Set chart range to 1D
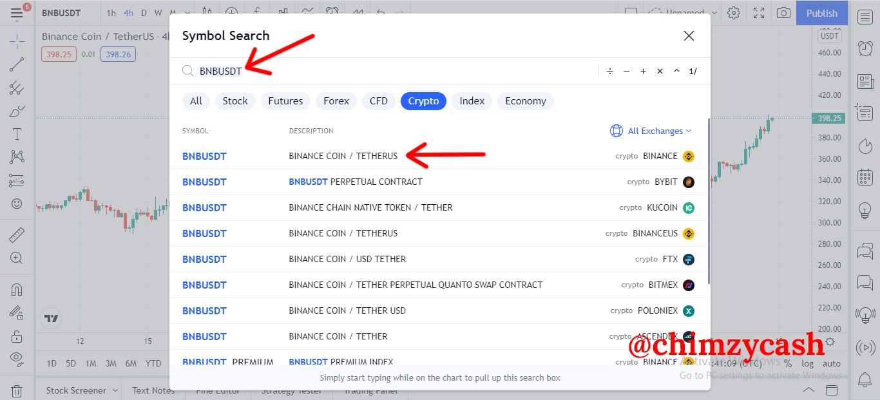The width and height of the screenshot is (880, 400). coord(52,363)
